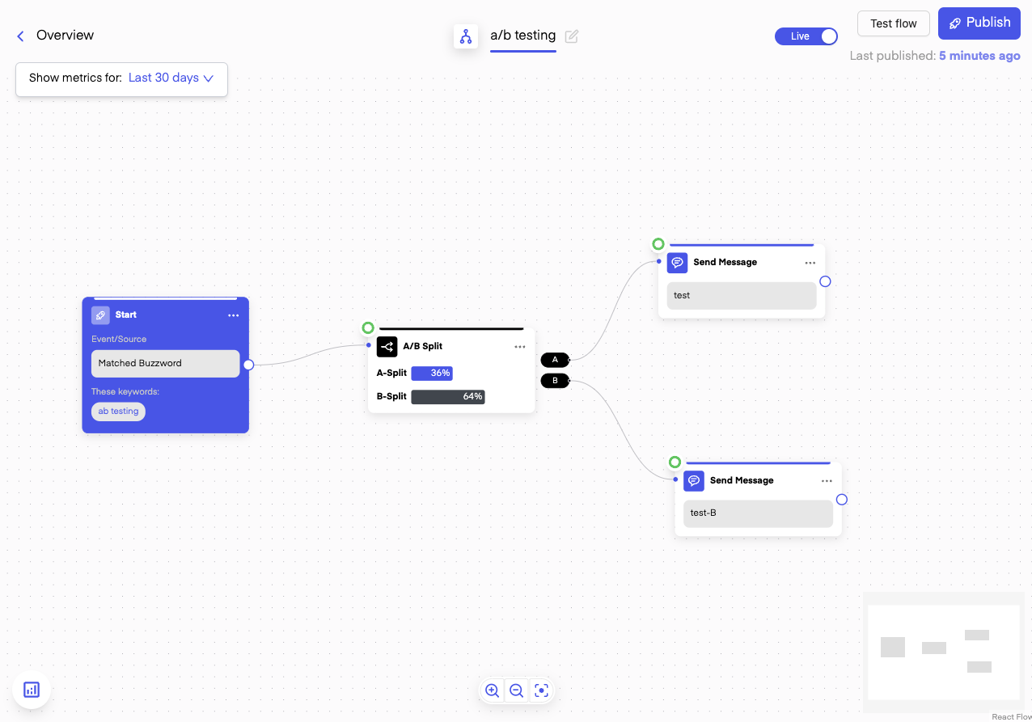Click the Test flow button

pos(893,23)
